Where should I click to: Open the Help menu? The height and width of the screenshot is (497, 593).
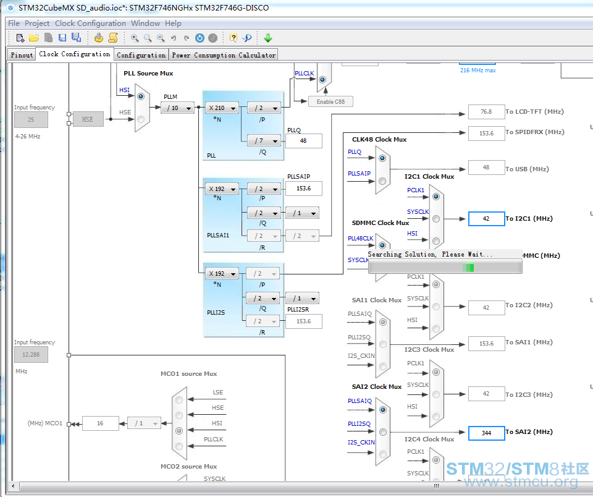tap(173, 23)
